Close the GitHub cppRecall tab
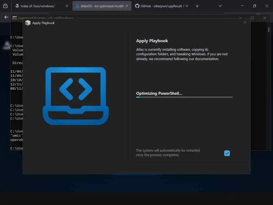273x205 pixels. coord(187,6)
